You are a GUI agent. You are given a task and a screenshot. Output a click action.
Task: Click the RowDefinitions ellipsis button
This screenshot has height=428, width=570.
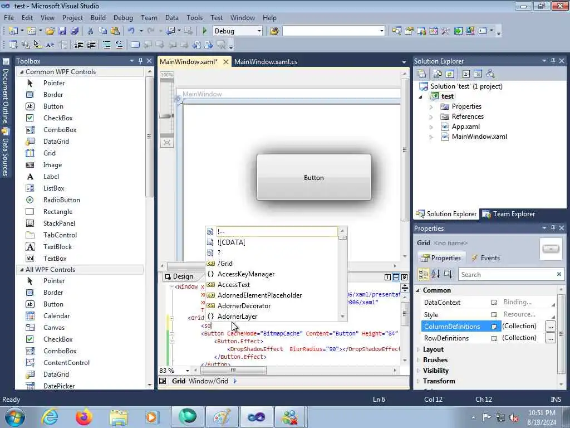pyautogui.click(x=551, y=338)
